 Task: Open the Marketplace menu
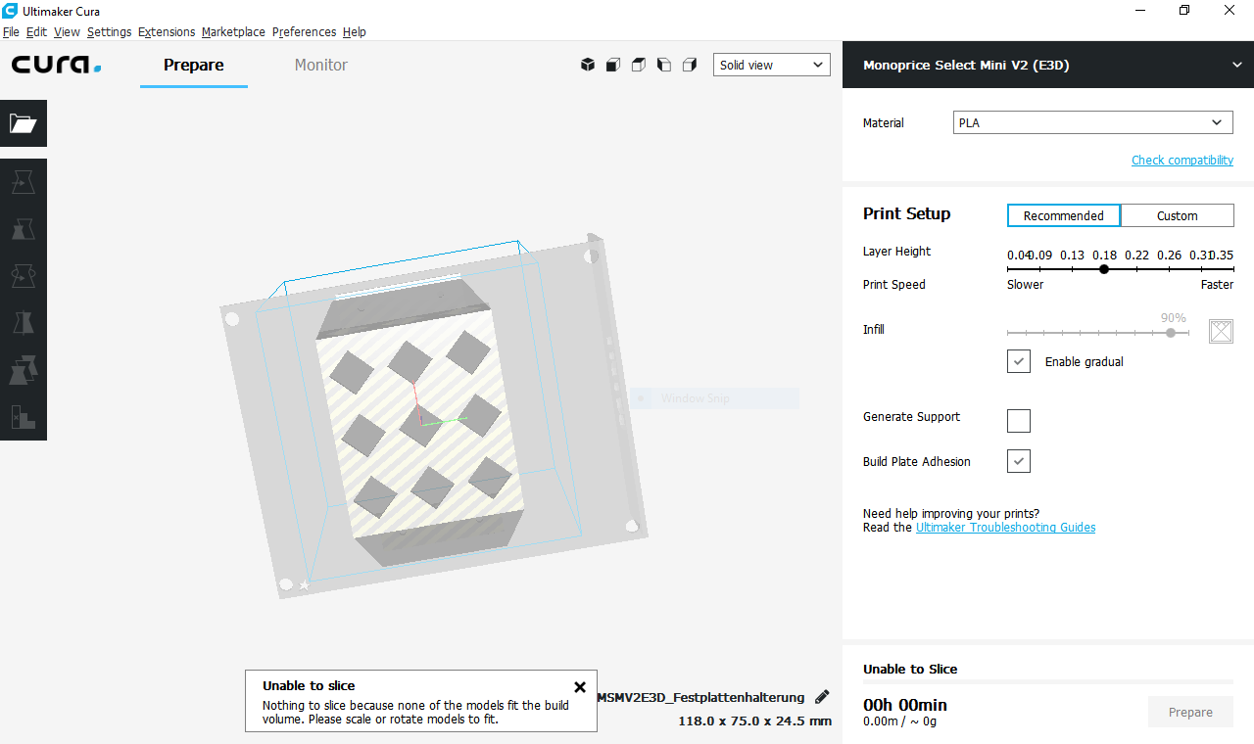(x=233, y=31)
